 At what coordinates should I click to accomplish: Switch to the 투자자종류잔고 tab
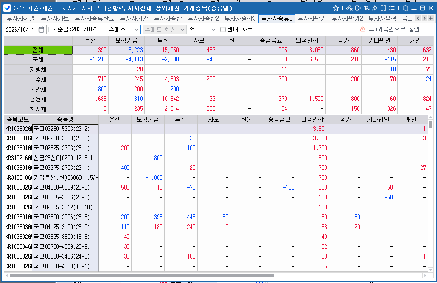[x=95, y=19]
